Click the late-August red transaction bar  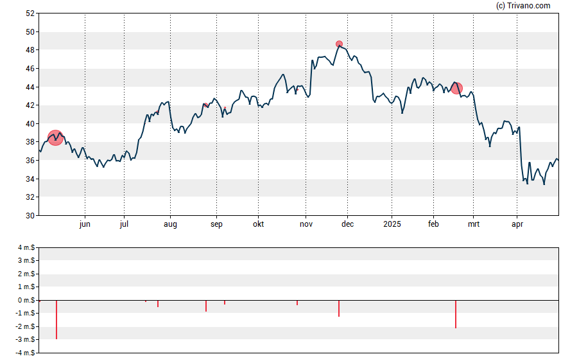point(206,306)
